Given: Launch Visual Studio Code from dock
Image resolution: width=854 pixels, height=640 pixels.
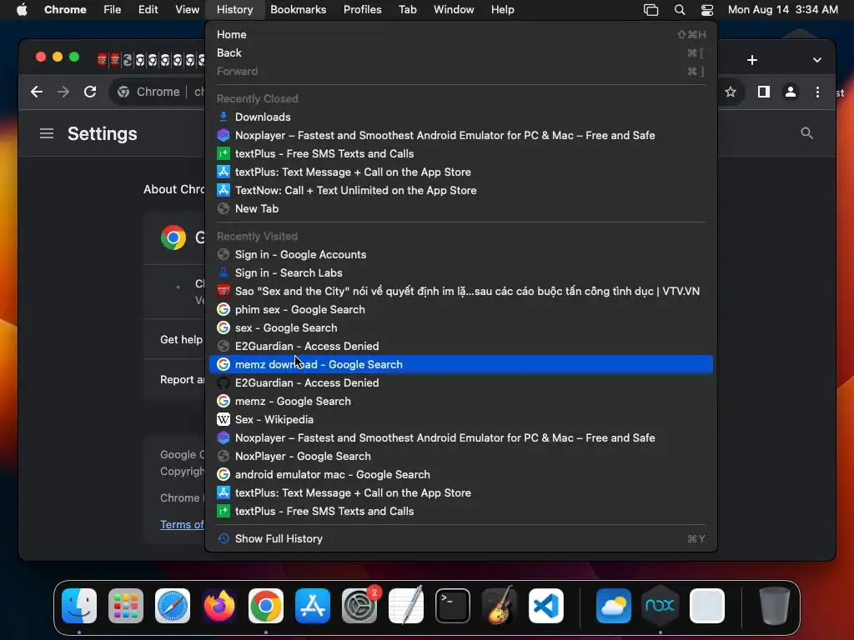Looking at the screenshot, I should [546, 605].
